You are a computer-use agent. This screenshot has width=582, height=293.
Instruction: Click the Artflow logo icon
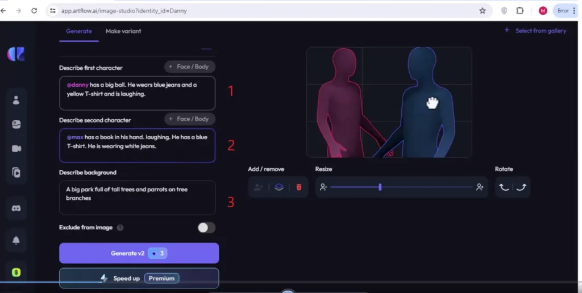pyautogui.click(x=16, y=54)
